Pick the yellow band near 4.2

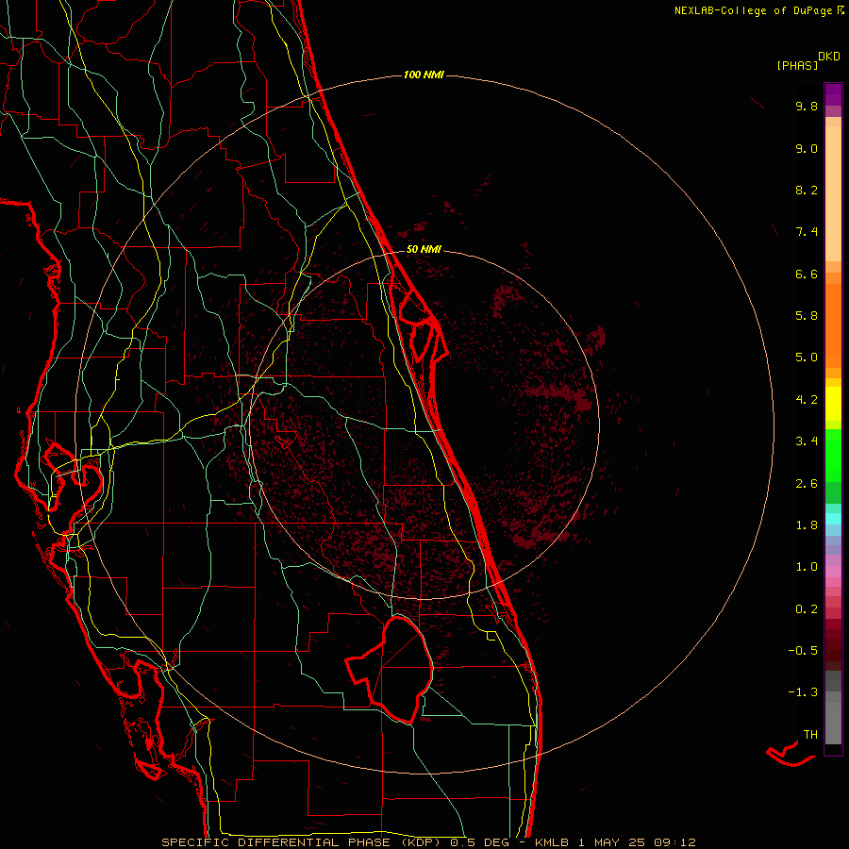pos(833,404)
